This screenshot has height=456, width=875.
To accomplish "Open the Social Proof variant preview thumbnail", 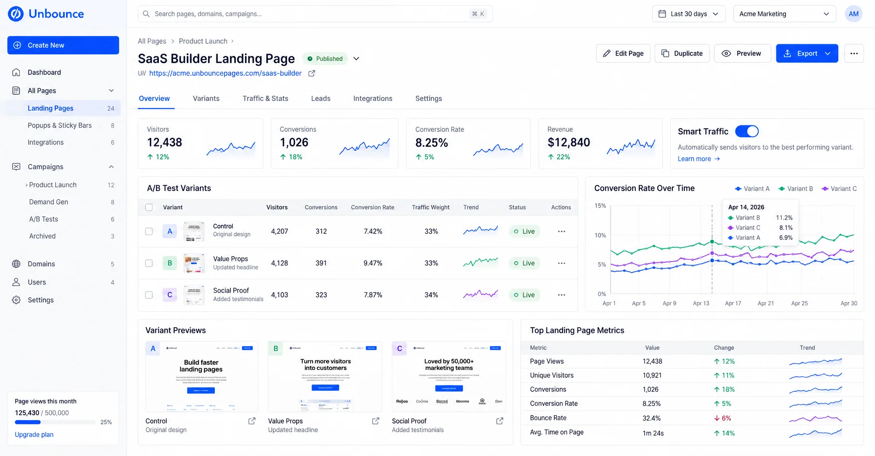I will point(449,377).
